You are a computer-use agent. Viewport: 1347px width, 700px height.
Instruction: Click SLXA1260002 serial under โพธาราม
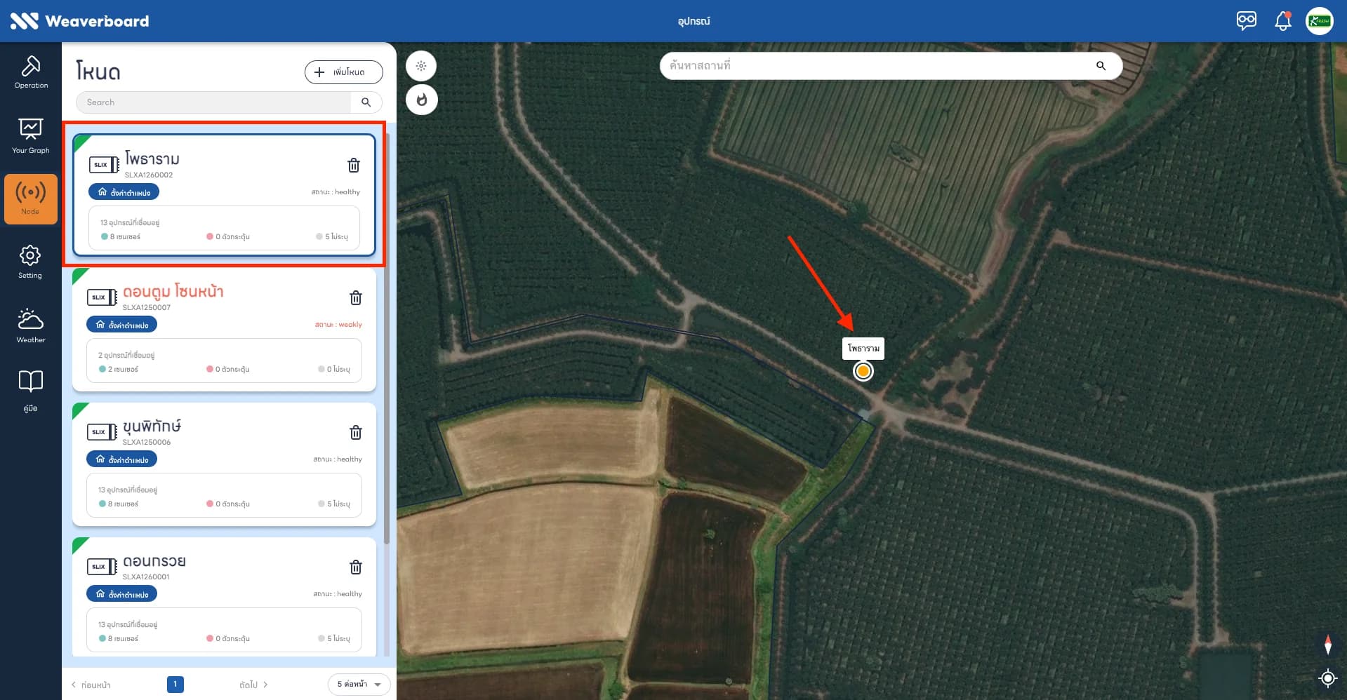(x=149, y=175)
